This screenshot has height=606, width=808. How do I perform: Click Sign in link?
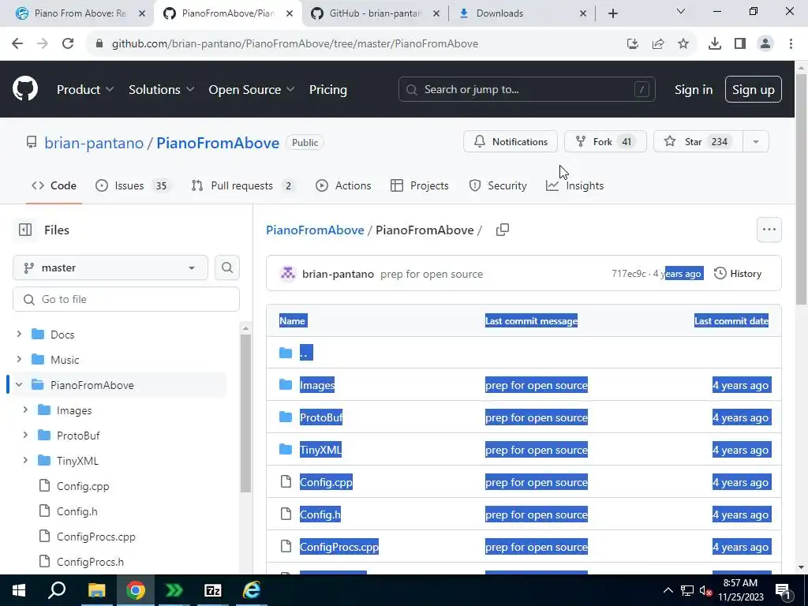pyautogui.click(x=694, y=89)
